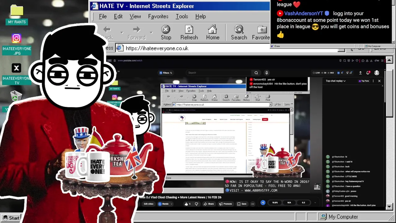The image size is (396, 223).
Task: Click the heart icon in the browser bar
Action: (357, 60)
